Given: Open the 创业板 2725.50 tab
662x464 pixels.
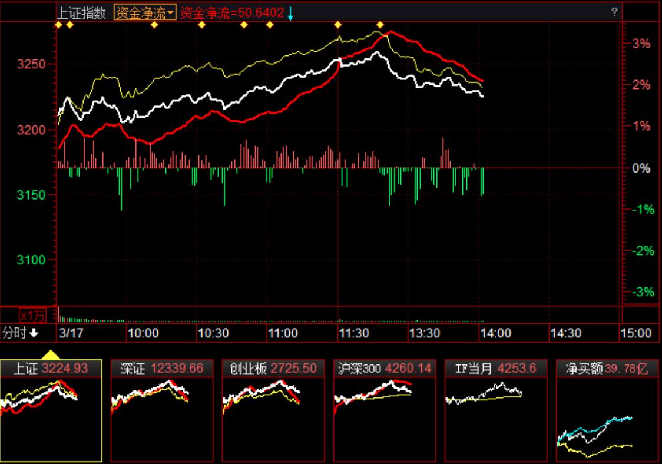Looking at the screenshot, I should (x=273, y=369).
